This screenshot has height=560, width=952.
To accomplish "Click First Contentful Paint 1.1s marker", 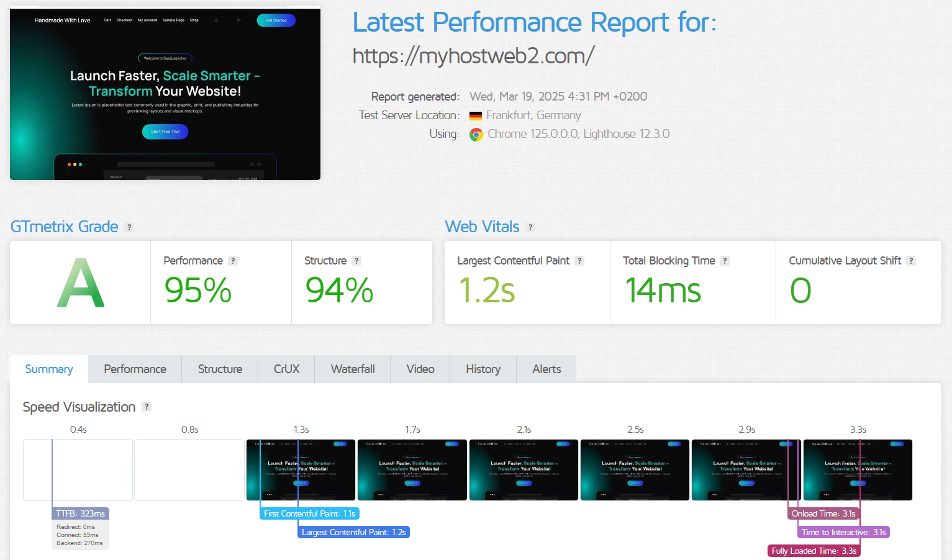I will click(x=309, y=513).
